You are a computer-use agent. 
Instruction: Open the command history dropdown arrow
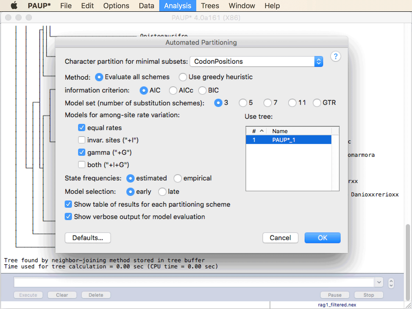tap(379, 282)
